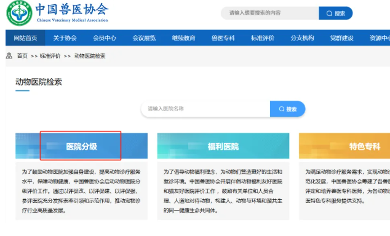Focus the hospital name search input
Image resolution: width=390 pixels, height=236 pixels.
coord(205,109)
